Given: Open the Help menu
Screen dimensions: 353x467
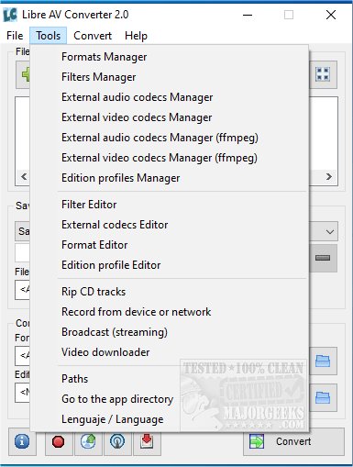Looking at the screenshot, I should click(136, 36).
